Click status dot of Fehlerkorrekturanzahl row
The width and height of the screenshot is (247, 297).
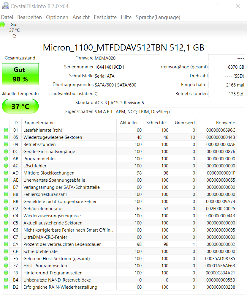click(x=6, y=194)
